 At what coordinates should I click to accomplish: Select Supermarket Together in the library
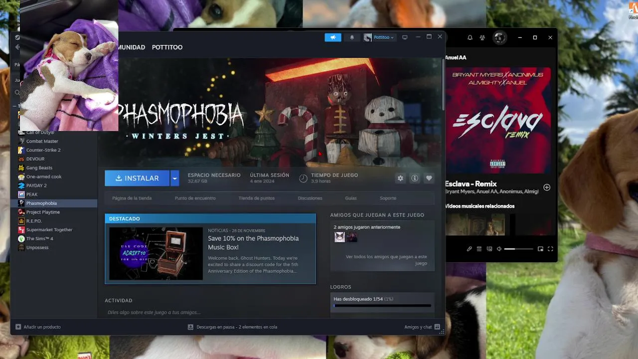[x=54, y=230]
